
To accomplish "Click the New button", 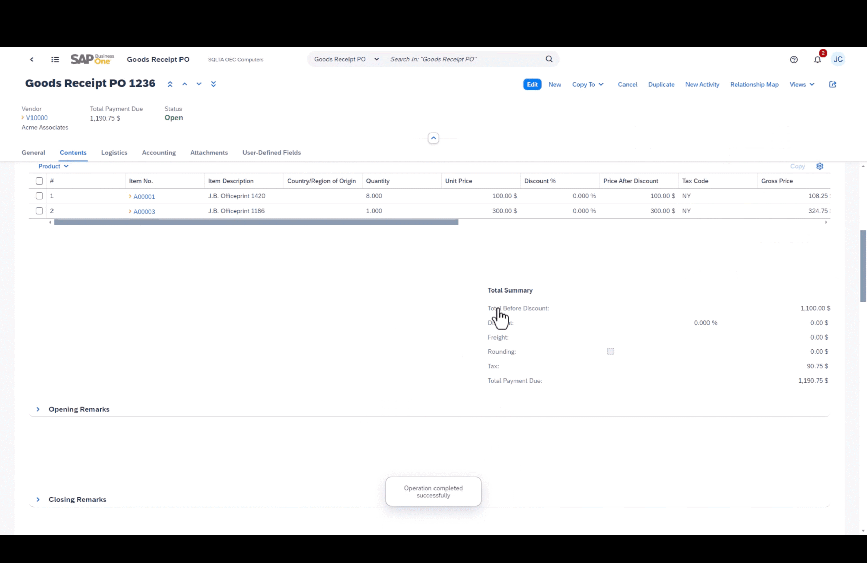I will click(555, 85).
